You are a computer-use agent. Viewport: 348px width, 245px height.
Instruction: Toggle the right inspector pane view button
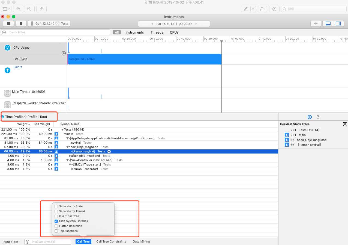(x=338, y=23)
